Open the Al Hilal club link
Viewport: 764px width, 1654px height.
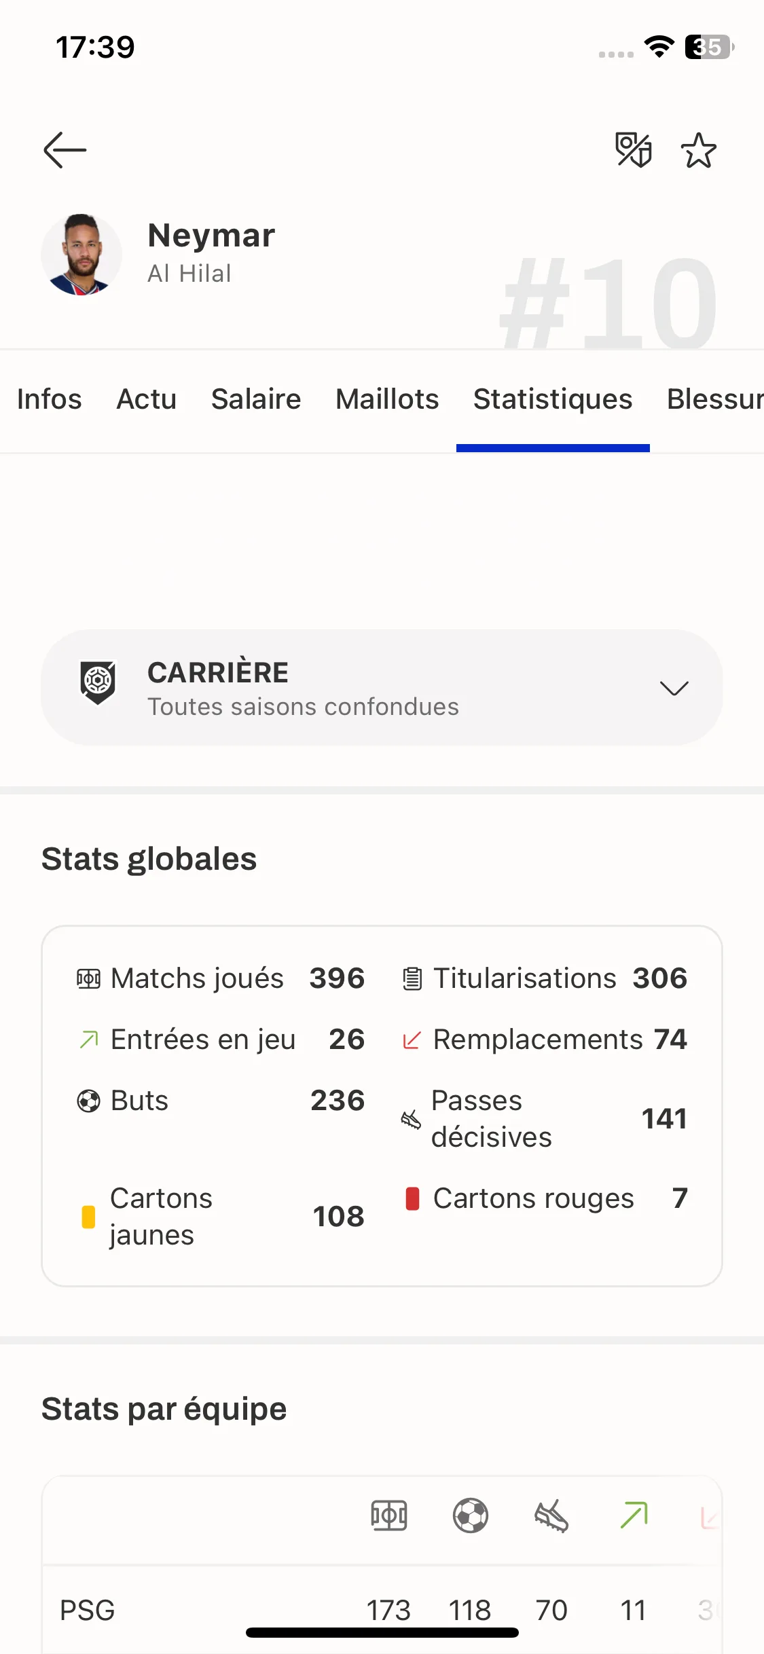click(189, 274)
